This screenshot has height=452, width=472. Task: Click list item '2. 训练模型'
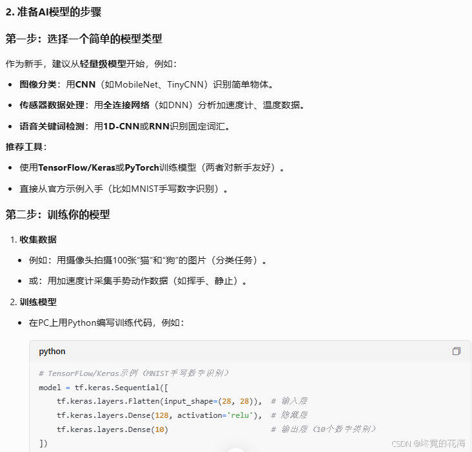(34, 302)
